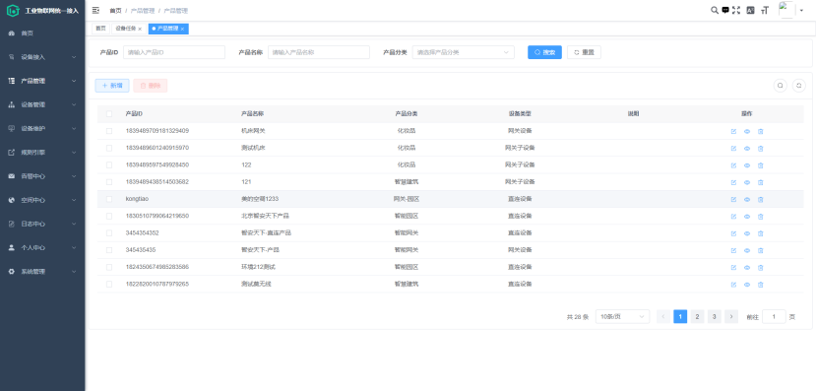817x391 pixels.
Task: Select checkbox for ID 3454354352
Action: coord(109,233)
